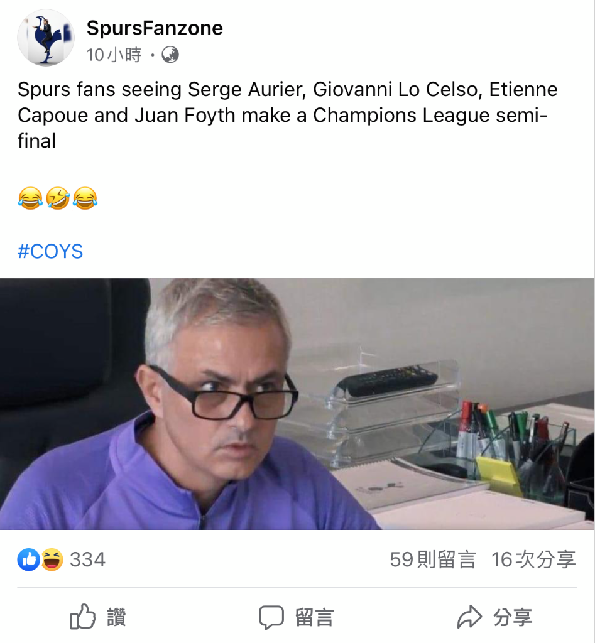Viewport: 595px width, 643px height.
Task: Click the first tears-of-joy emoji
Action: (x=30, y=198)
